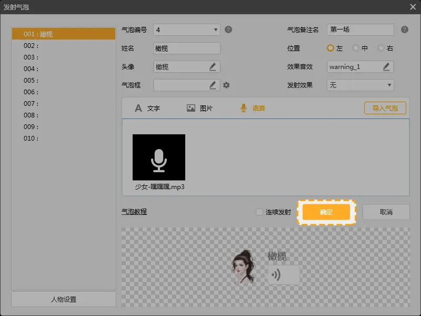Viewport: 421px width, 316px height.
Task: Click the character avatar in preview
Action: pos(244,267)
